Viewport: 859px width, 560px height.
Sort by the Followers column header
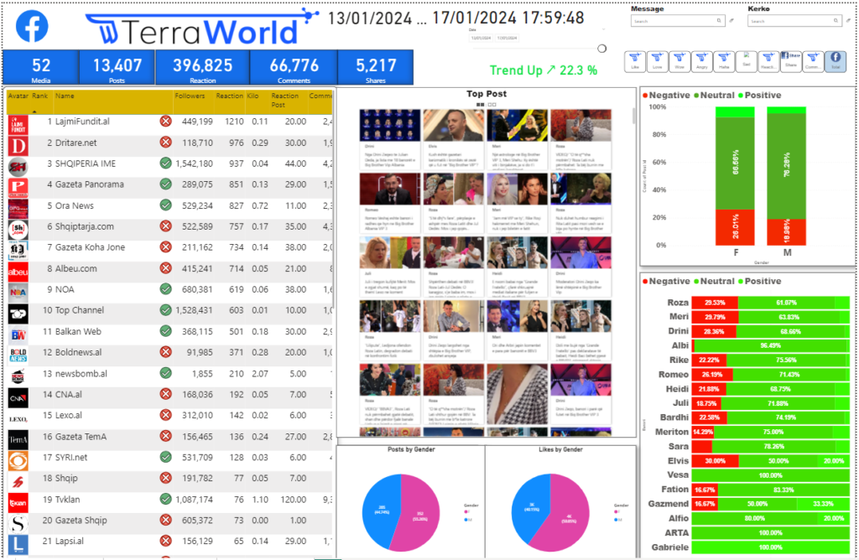point(190,96)
